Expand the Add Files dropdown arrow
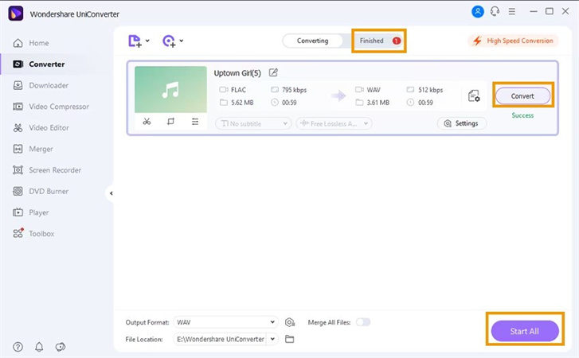 pos(147,41)
